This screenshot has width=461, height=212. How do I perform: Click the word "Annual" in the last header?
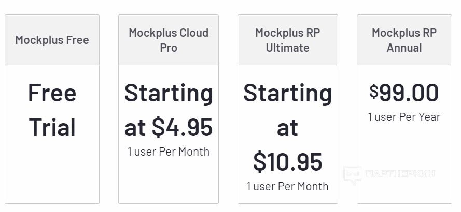404,48
